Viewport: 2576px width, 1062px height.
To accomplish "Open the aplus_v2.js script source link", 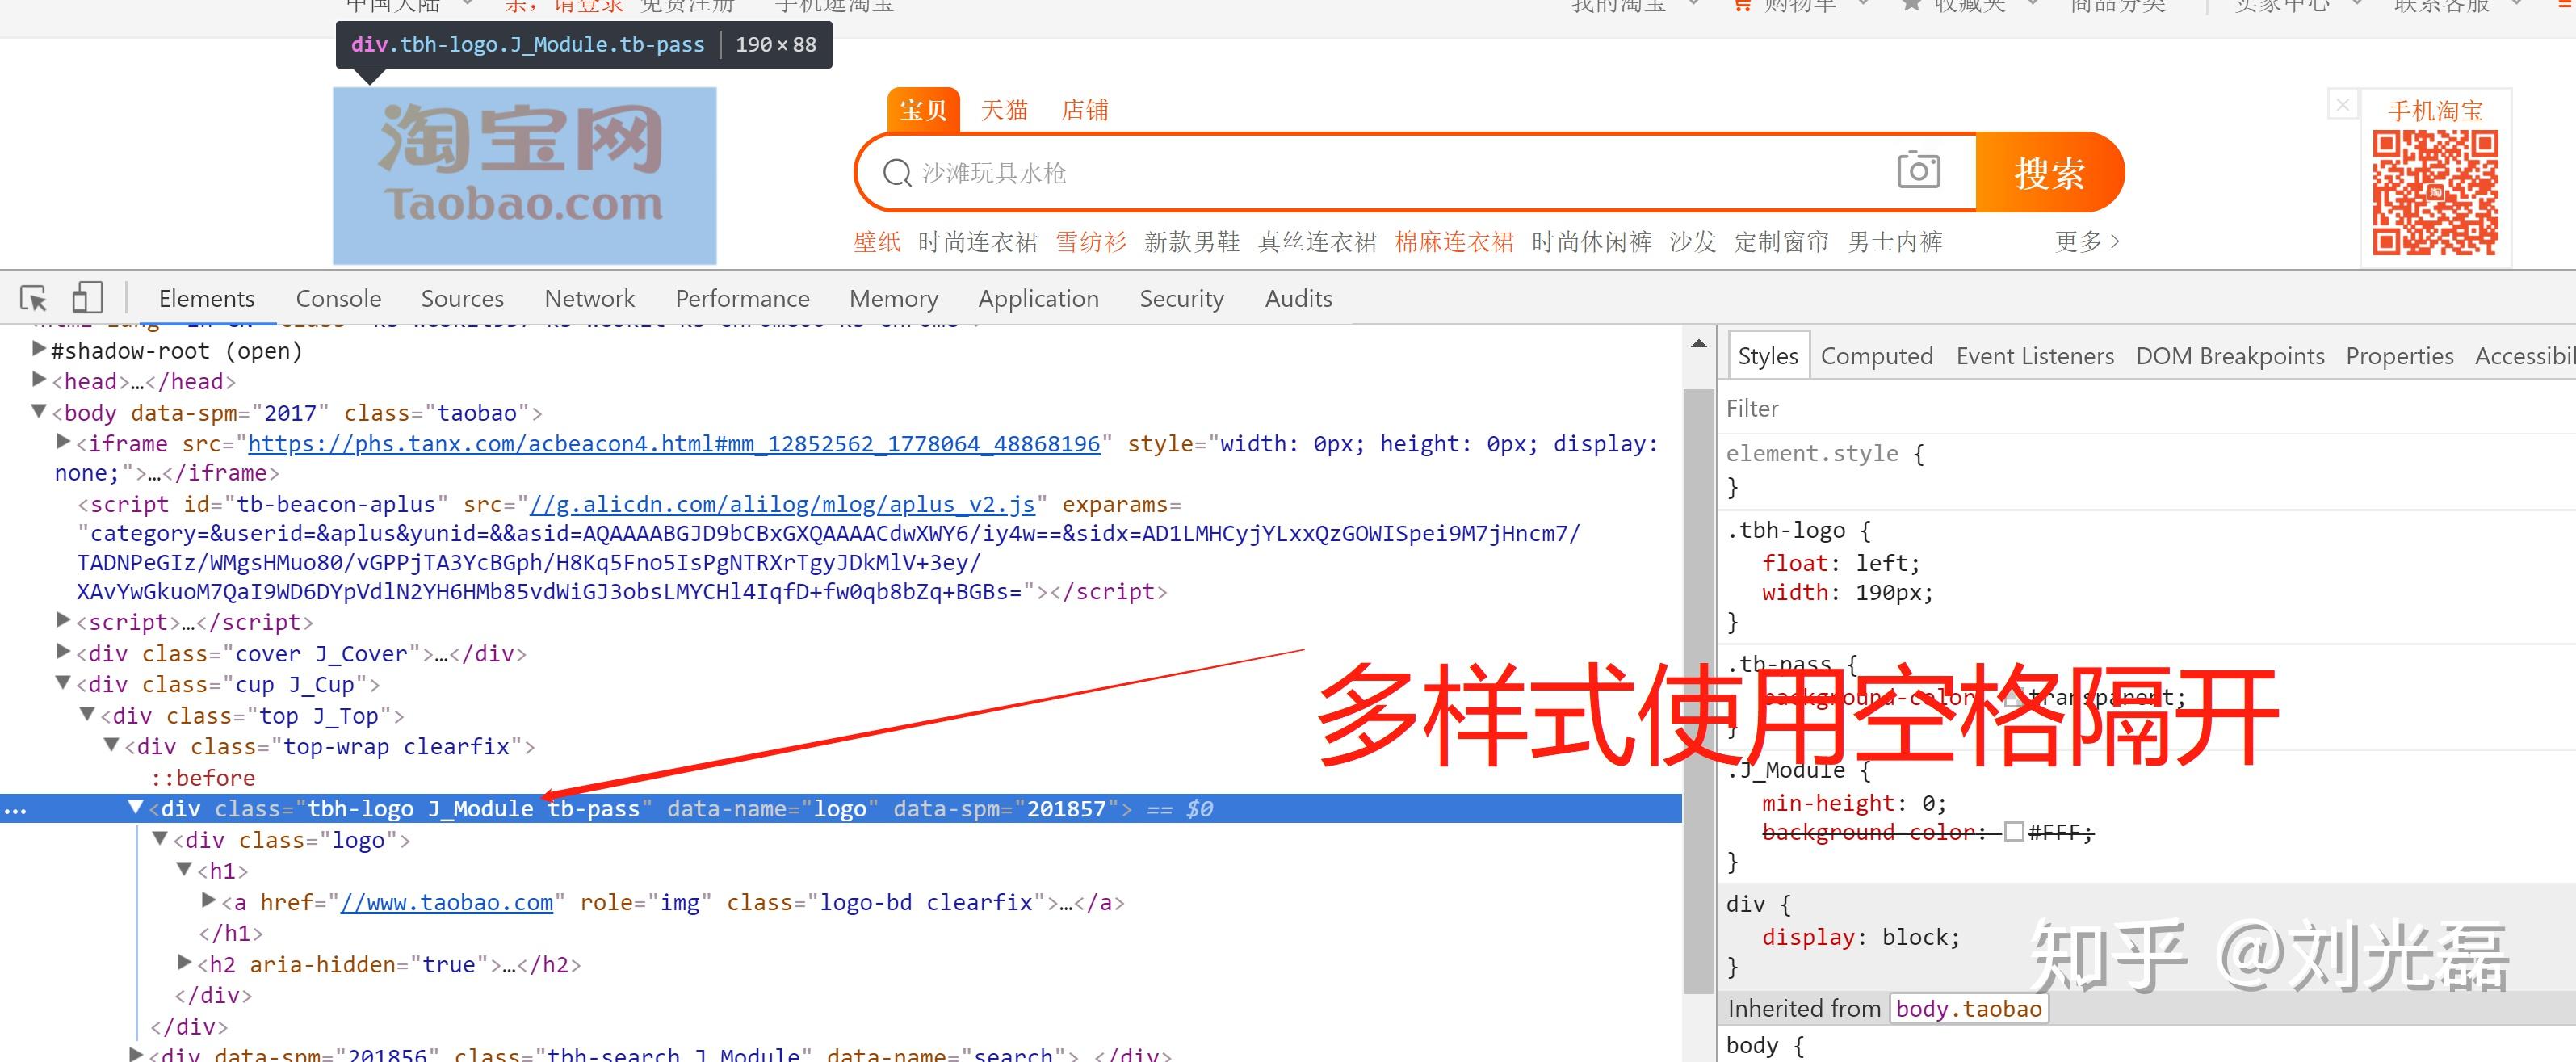I will (x=782, y=505).
